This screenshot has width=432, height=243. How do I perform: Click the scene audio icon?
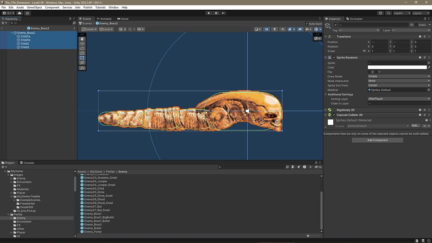(283, 29)
